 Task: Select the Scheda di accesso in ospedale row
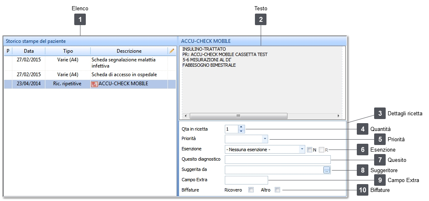pos(90,75)
